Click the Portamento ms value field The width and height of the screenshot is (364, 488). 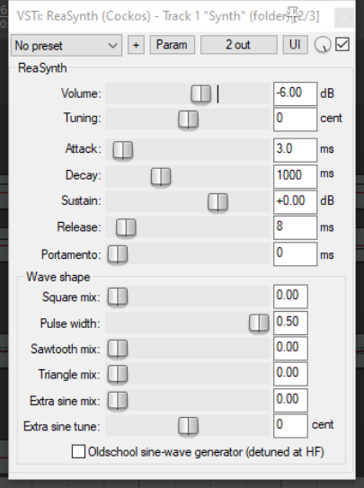click(295, 254)
